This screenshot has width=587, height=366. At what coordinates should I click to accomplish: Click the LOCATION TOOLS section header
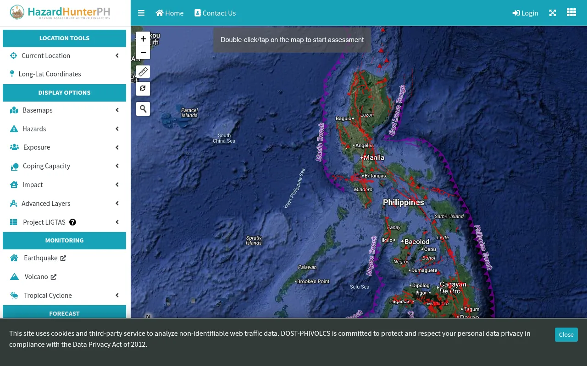tap(64, 38)
